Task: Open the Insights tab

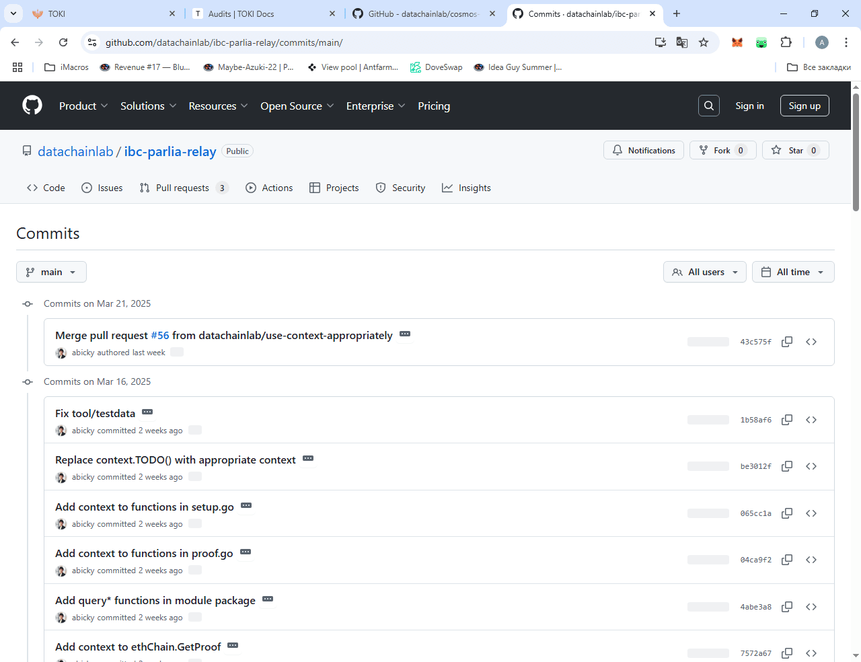Action: 466,188
